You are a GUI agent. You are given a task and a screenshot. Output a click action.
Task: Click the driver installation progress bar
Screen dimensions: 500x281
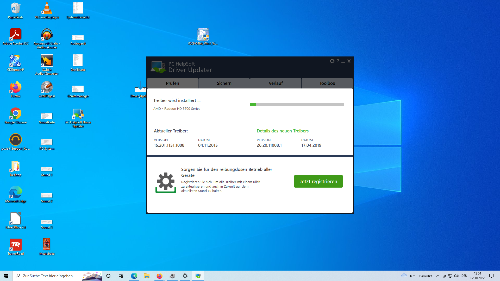click(297, 104)
